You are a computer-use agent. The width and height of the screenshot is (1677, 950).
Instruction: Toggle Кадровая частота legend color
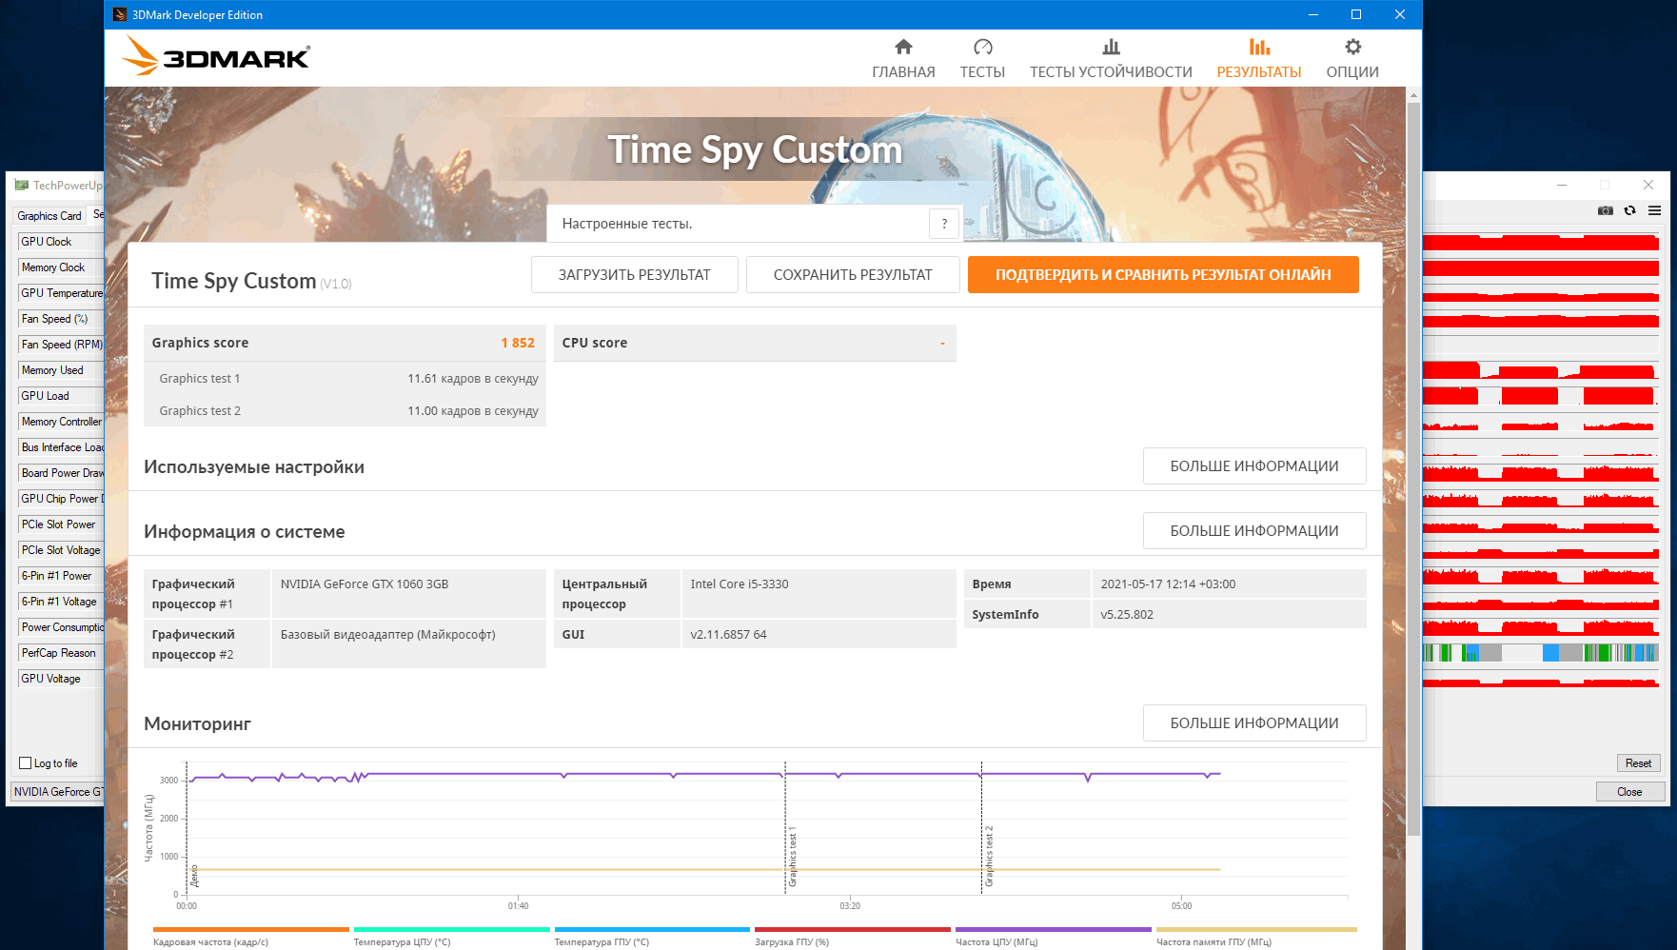[x=251, y=930]
